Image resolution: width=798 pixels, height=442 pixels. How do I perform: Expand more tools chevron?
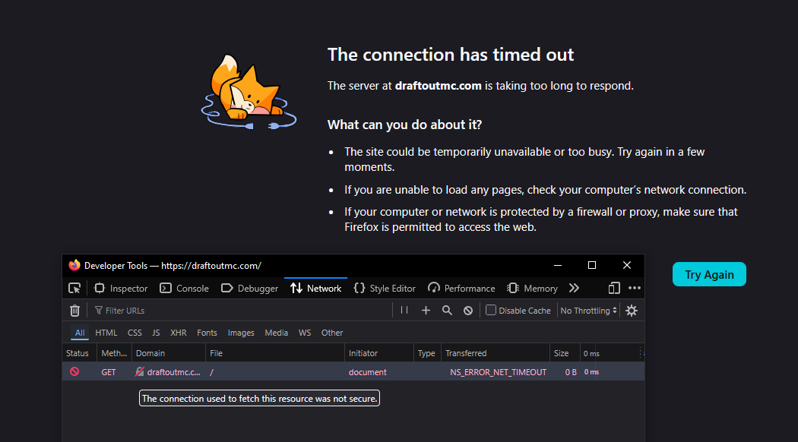pos(574,289)
